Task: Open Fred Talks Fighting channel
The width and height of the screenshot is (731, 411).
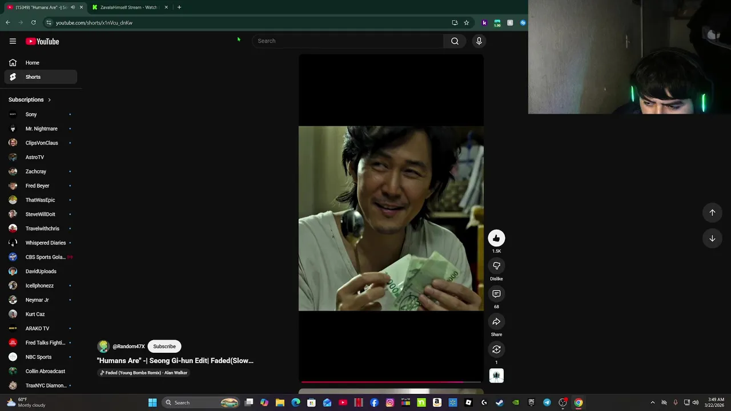Action: pyautogui.click(x=41, y=342)
